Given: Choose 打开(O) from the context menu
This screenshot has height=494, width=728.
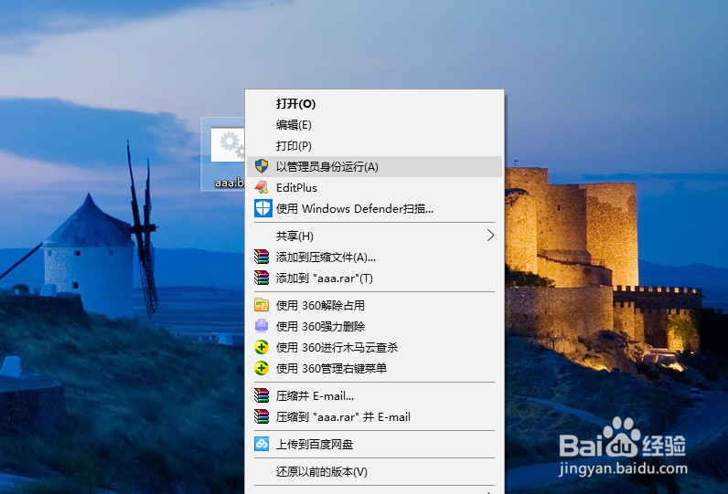Looking at the screenshot, I should pyautogui.click(x=375, y=103).
